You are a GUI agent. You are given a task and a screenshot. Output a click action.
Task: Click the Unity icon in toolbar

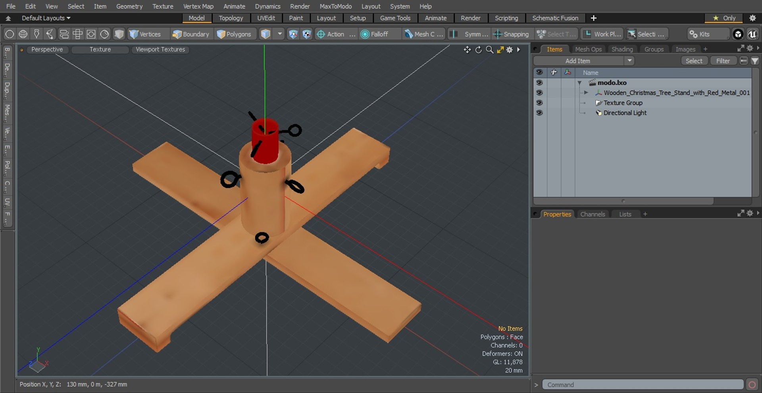[x=738, y=34]
